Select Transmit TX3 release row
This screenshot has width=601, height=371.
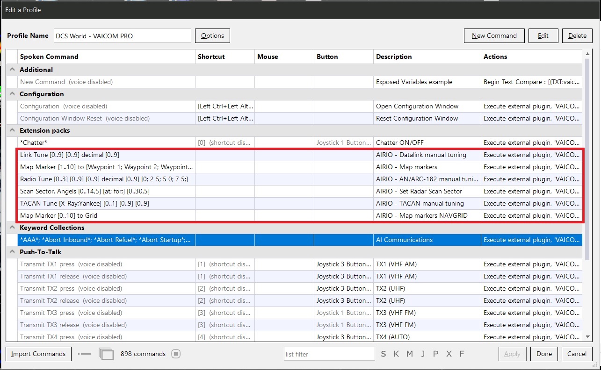tap(300, 325)
